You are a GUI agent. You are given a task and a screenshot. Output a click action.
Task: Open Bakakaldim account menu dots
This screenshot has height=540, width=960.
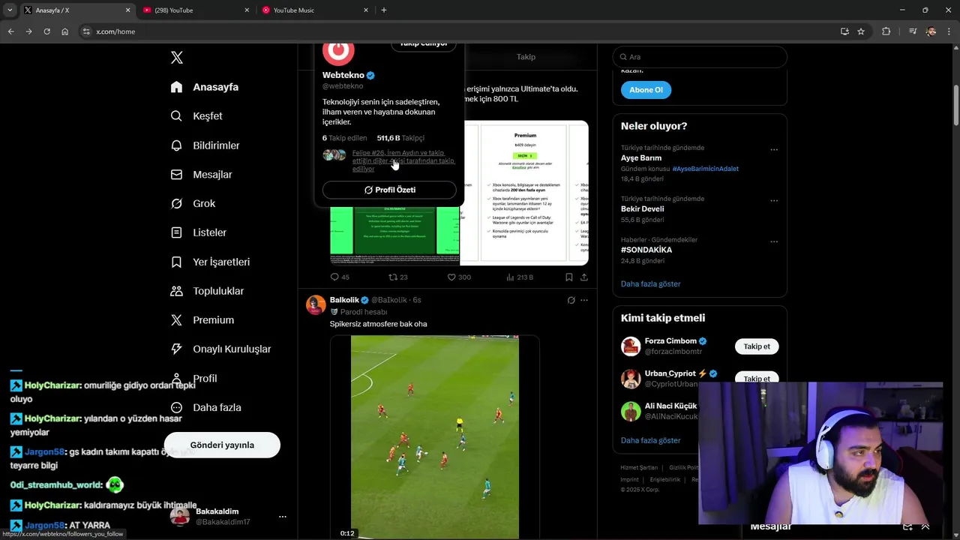coord(283,517)
